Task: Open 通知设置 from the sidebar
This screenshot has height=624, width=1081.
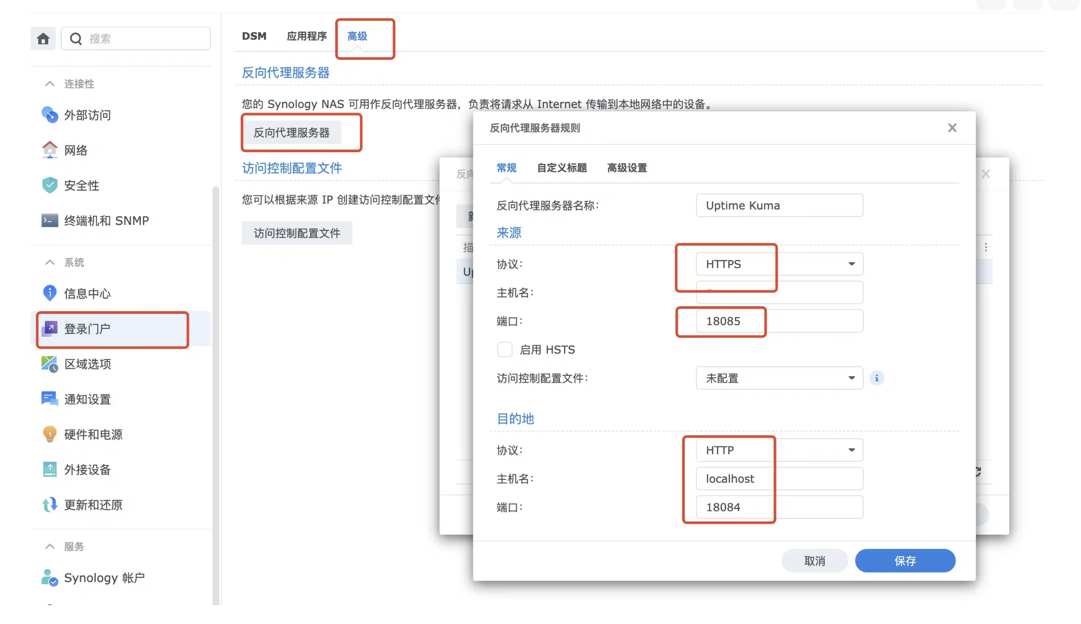Action: pyautogui.click(x=88, y=399)
